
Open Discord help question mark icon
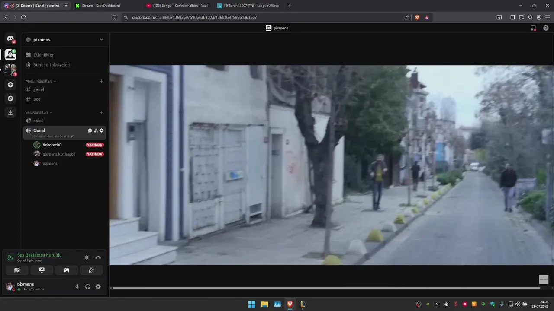(x=546, y=28)
